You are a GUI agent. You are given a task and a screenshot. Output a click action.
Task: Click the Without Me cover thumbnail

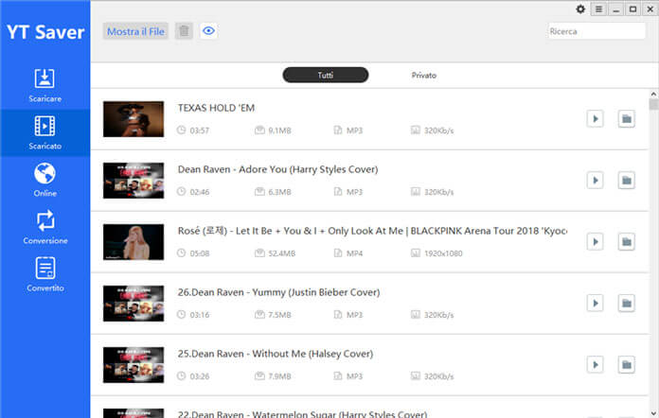click(134, 365)
